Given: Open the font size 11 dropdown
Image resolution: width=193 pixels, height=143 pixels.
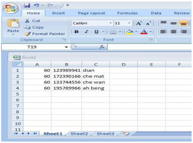Looking at the screenshot, I should 129,23.
